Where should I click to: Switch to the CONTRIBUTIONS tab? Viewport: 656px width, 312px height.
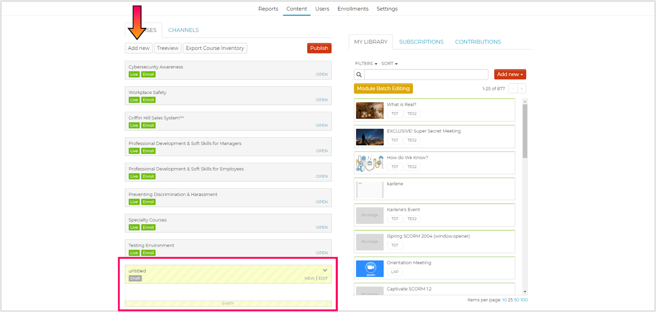pyautogui.click(x=478, y=42)
